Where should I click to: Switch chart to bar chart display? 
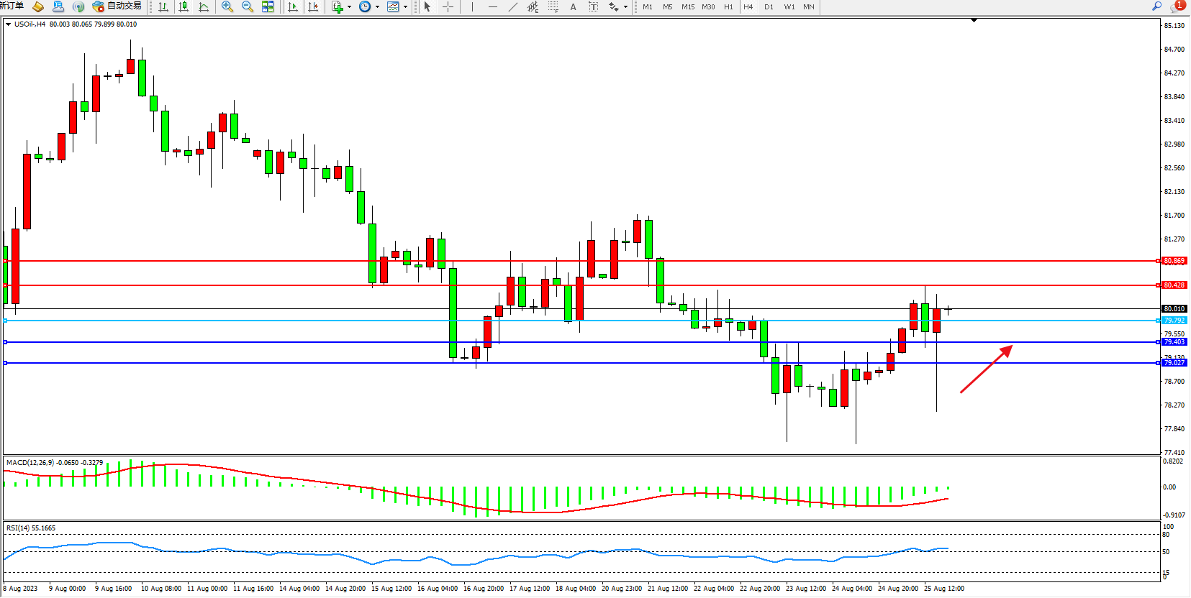pos(163,7)
